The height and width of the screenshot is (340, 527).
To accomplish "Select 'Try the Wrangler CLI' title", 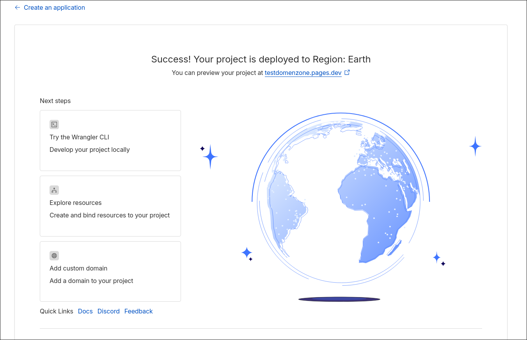I will [79, 137].
